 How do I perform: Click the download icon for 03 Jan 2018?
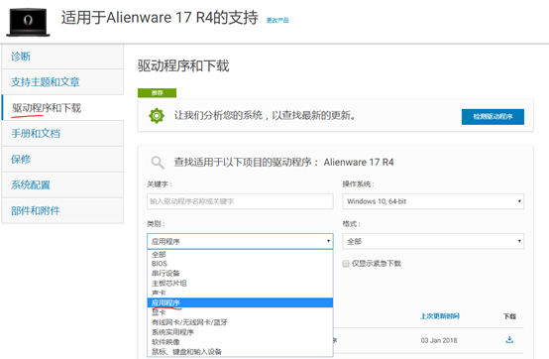pyautogui.click(x=509, y=339)
